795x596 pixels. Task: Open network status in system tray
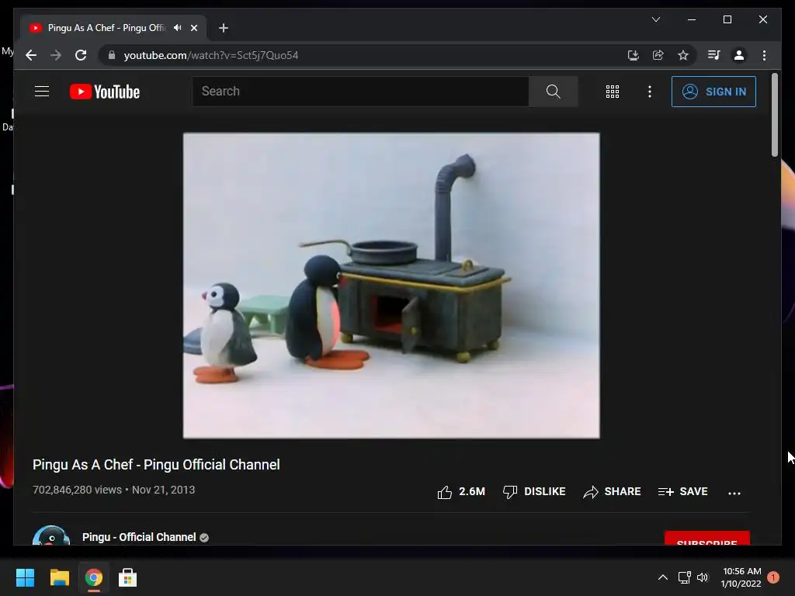(685, 577)
